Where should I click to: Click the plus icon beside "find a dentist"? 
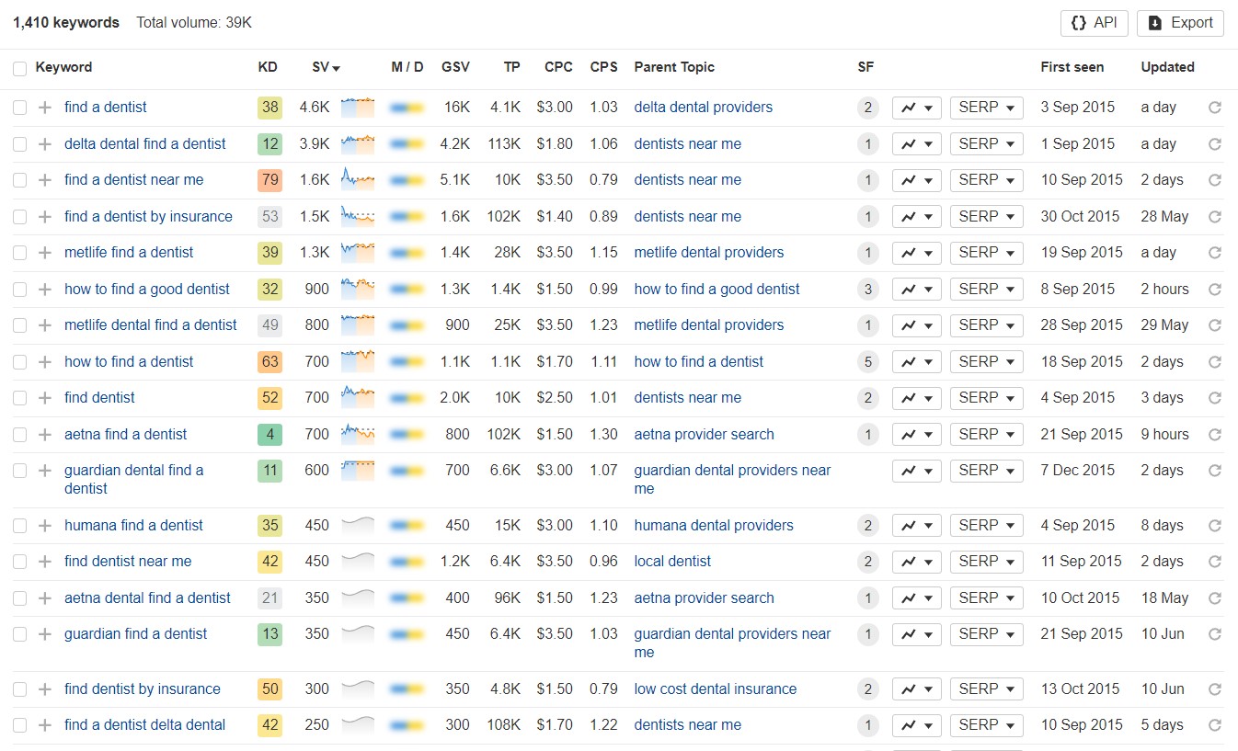tap(44, 108)
